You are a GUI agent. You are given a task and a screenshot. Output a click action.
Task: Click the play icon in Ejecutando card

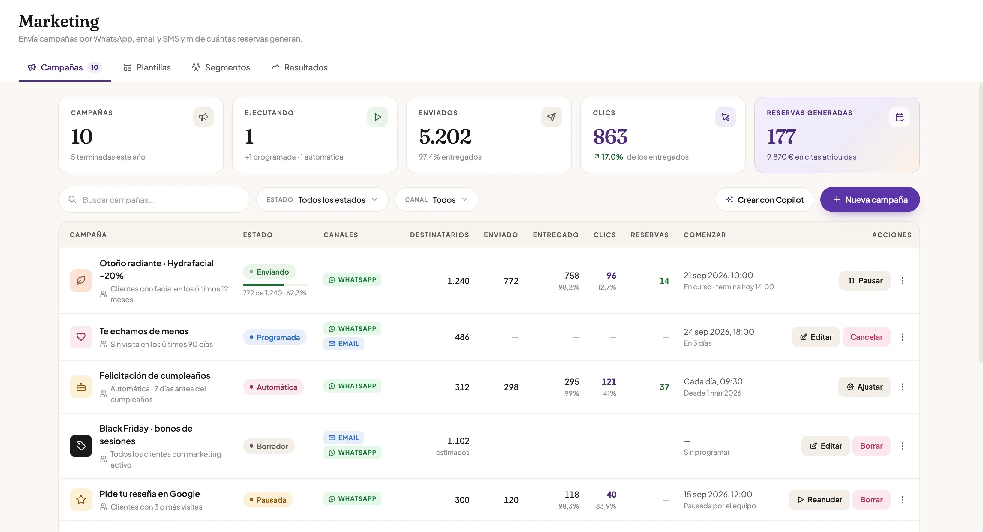pos(377,117)
